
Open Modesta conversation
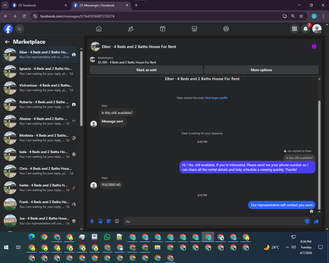40,138
